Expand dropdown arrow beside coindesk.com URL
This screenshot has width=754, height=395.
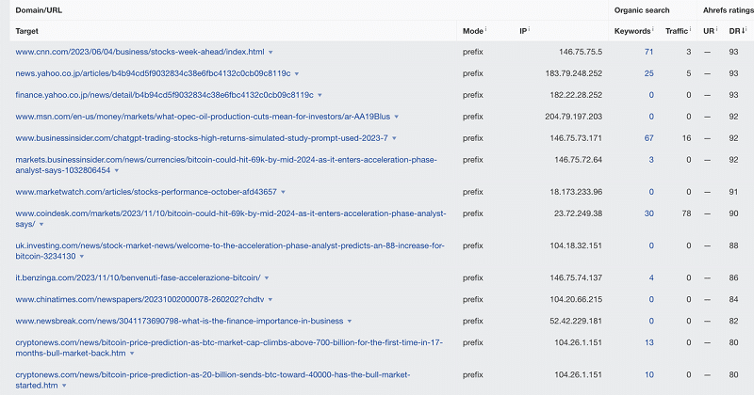pyautogui.click(x=41, y=225)
